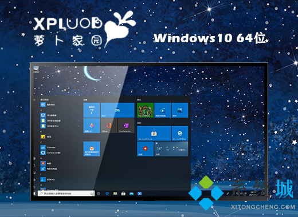Image resolution: width=298 pixels, height=217 pixels.
Task: Click the active blue app icon on taskbar
Action: (x=140, y=194)
